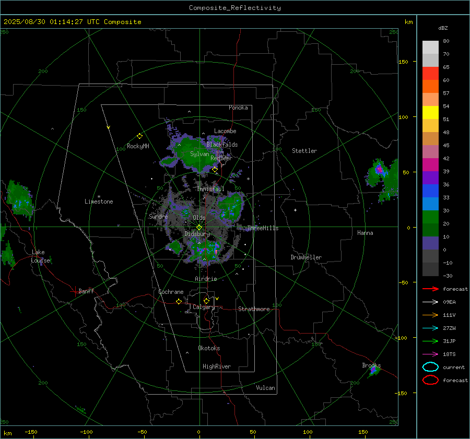Click the HighRiver label

(x=217, y=366)
